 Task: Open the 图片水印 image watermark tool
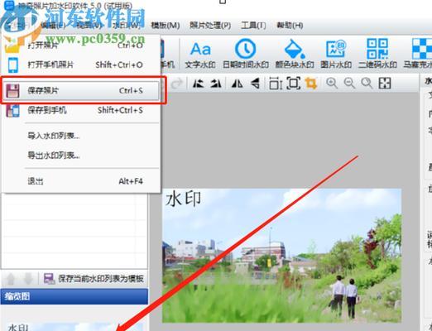click(336, 55)
